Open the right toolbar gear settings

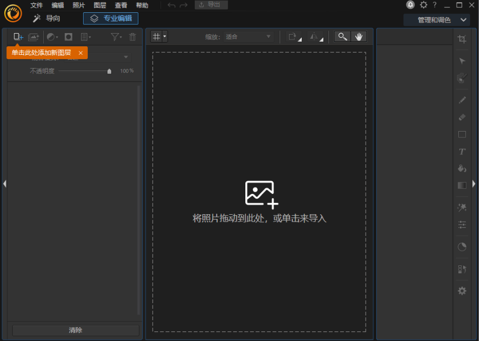462,291
